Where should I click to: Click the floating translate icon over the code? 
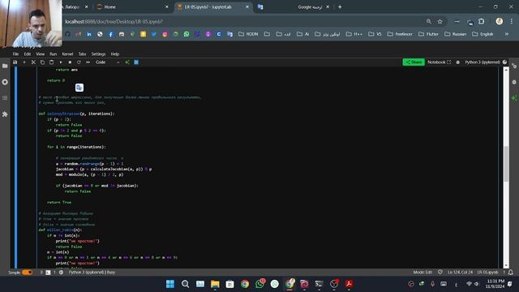(79, 88)
